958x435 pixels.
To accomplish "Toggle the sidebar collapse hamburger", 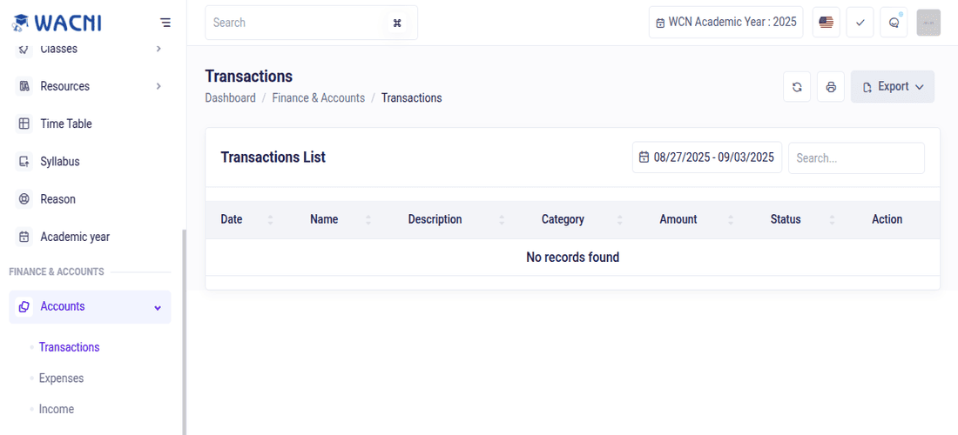I will point(165,23).
